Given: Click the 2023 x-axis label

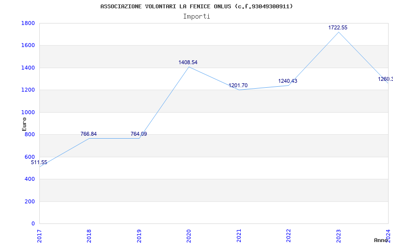Looking at the screenshot, I should pos(338,236).
